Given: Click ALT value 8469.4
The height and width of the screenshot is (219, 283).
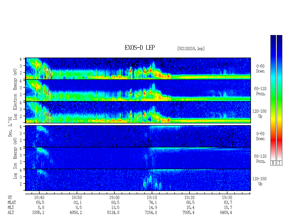Looking at the screenshot, I should [226, 213].
